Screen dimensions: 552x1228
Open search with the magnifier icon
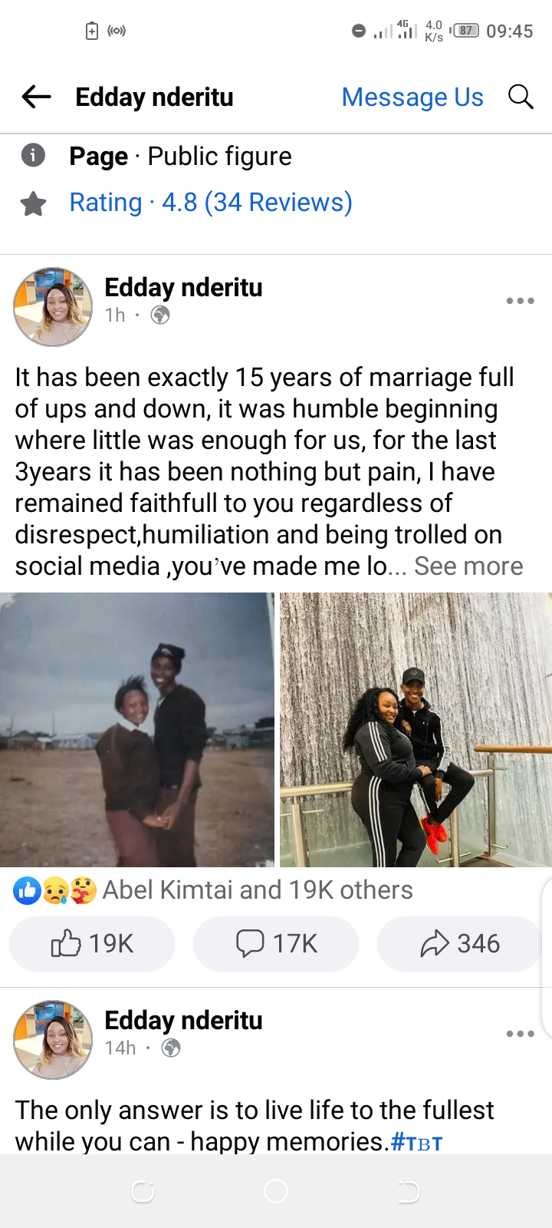[521, 97]
